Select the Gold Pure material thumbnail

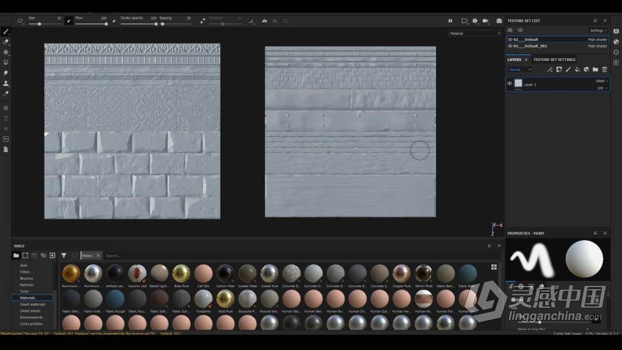pyautogui.click(x=225, y=300)
